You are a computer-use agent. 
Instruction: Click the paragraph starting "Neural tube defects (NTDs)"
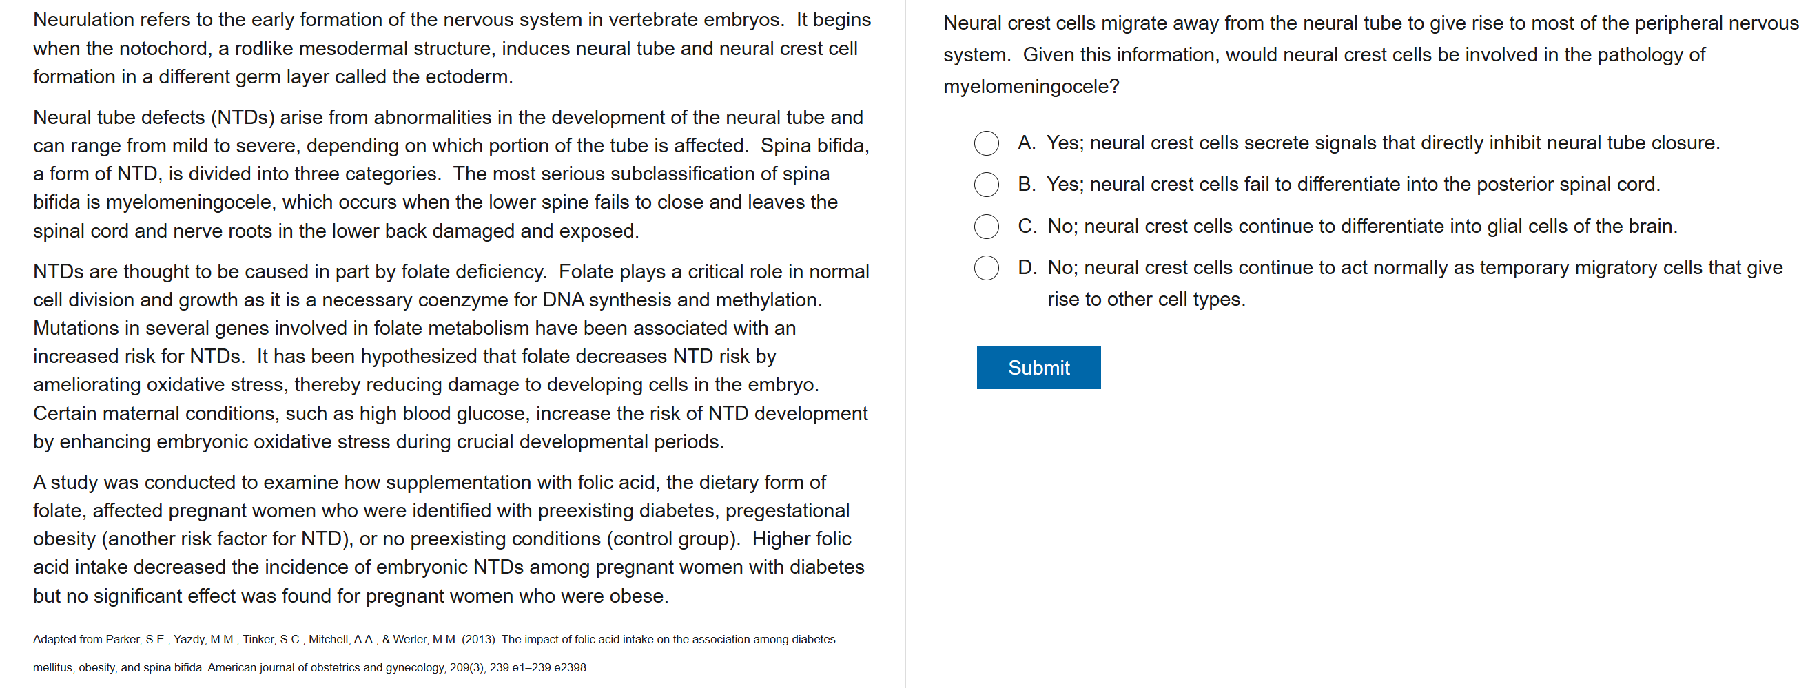click(x=452, y=174)
